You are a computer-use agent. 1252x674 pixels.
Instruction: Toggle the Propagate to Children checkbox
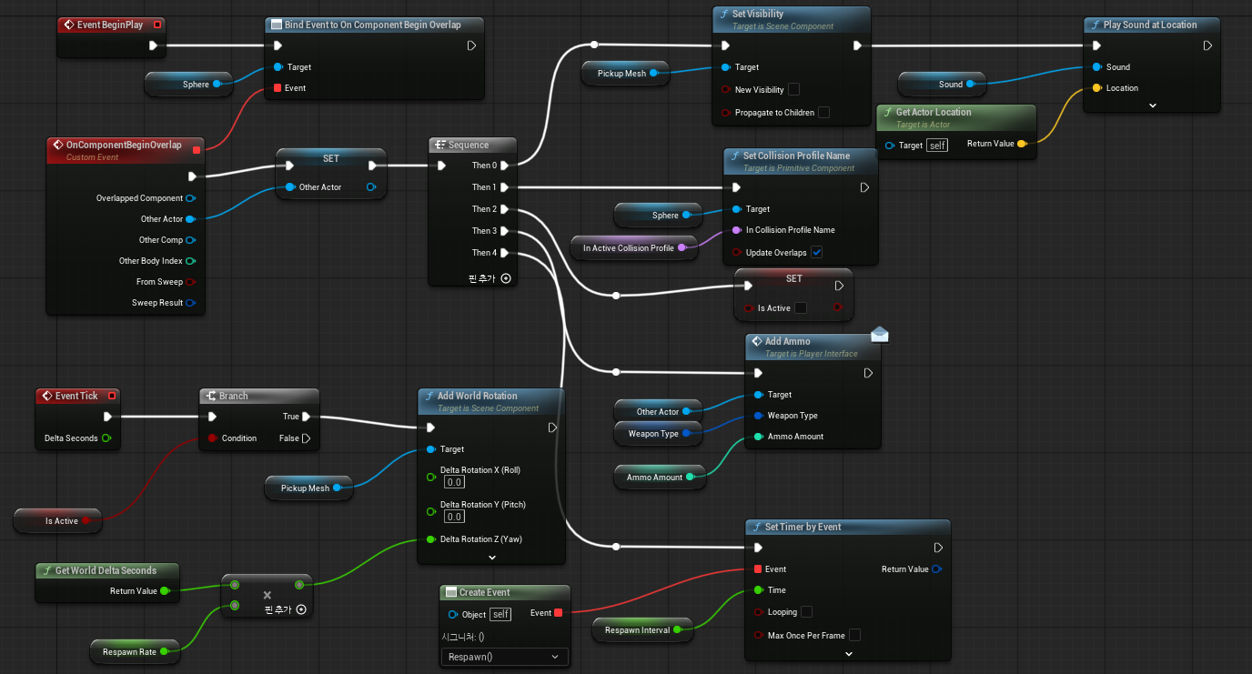pyautogui.click(x=823, y=113)
